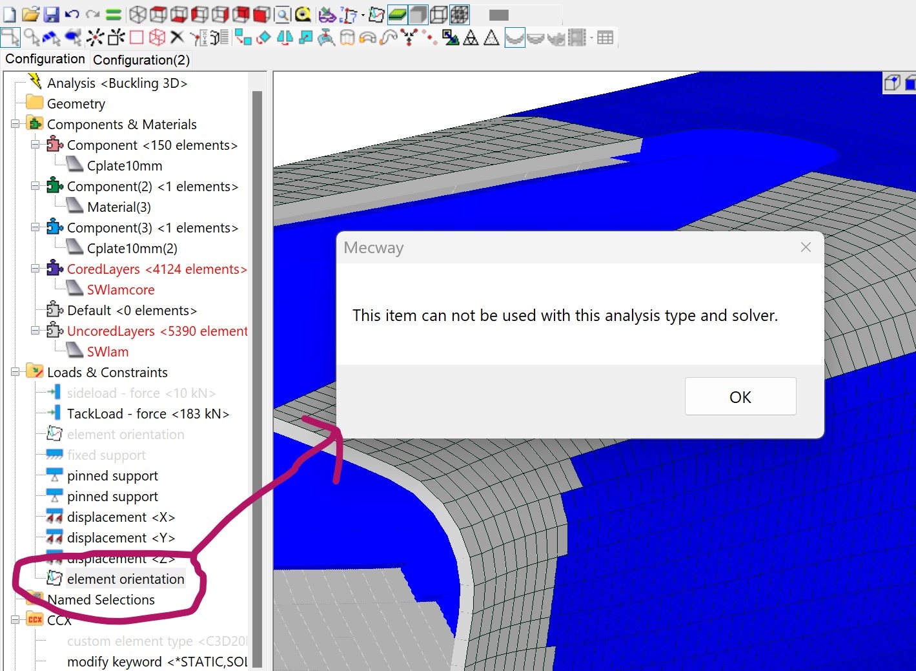Screen dimensions: 916x671
Task: Collapse CoredLayers tree node
Action: pyautogui.click(x=36, y=269)
